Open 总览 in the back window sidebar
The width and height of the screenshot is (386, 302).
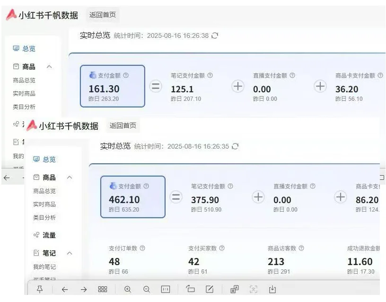point(24,49)
